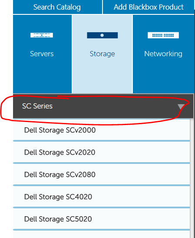Image resolution: width=195 pixels, height=238 pixels.
Task: Add Dell Storage SC4020
Action: click(101, 197)
